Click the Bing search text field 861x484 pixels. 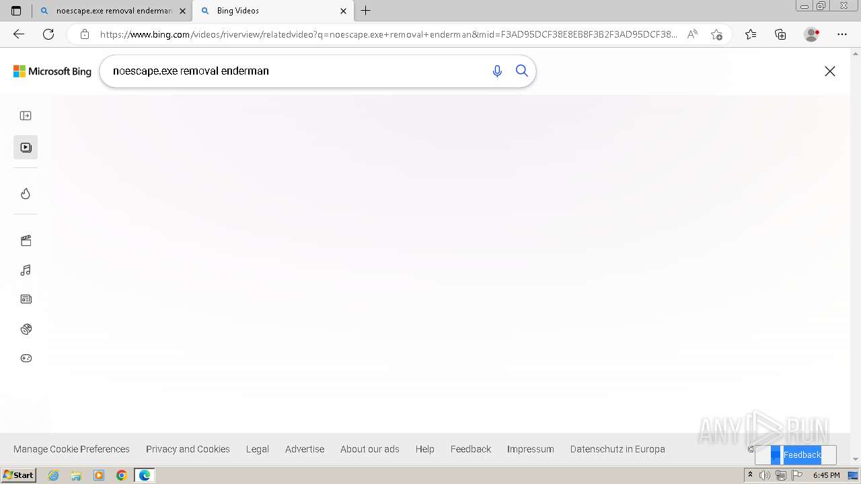[296, 71]
